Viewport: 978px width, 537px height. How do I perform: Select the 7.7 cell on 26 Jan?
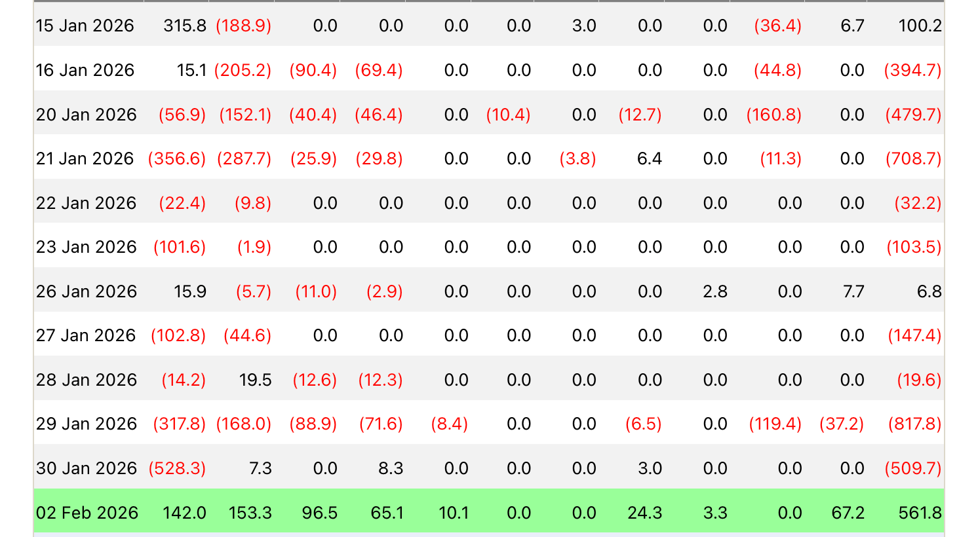tap(853, 291)
